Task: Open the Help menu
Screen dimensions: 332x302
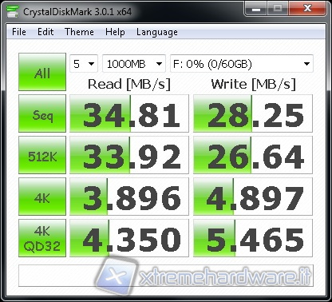Action: [x=115, y=32]
